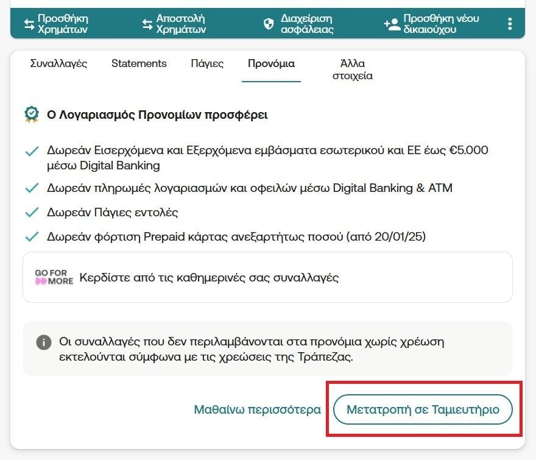Click the add-person icon for Προσθήκη νέου δικαιούχου
The image size is (536, 460).
point(392,24)
